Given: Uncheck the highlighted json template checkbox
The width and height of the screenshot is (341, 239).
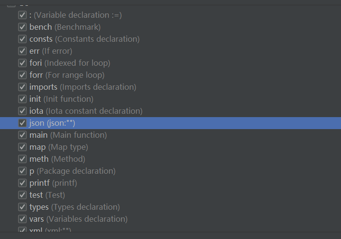Looking at the screenshot, I should coord(22,123).
